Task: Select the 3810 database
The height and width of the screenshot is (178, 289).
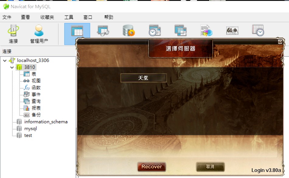Action: coord(30,67)
